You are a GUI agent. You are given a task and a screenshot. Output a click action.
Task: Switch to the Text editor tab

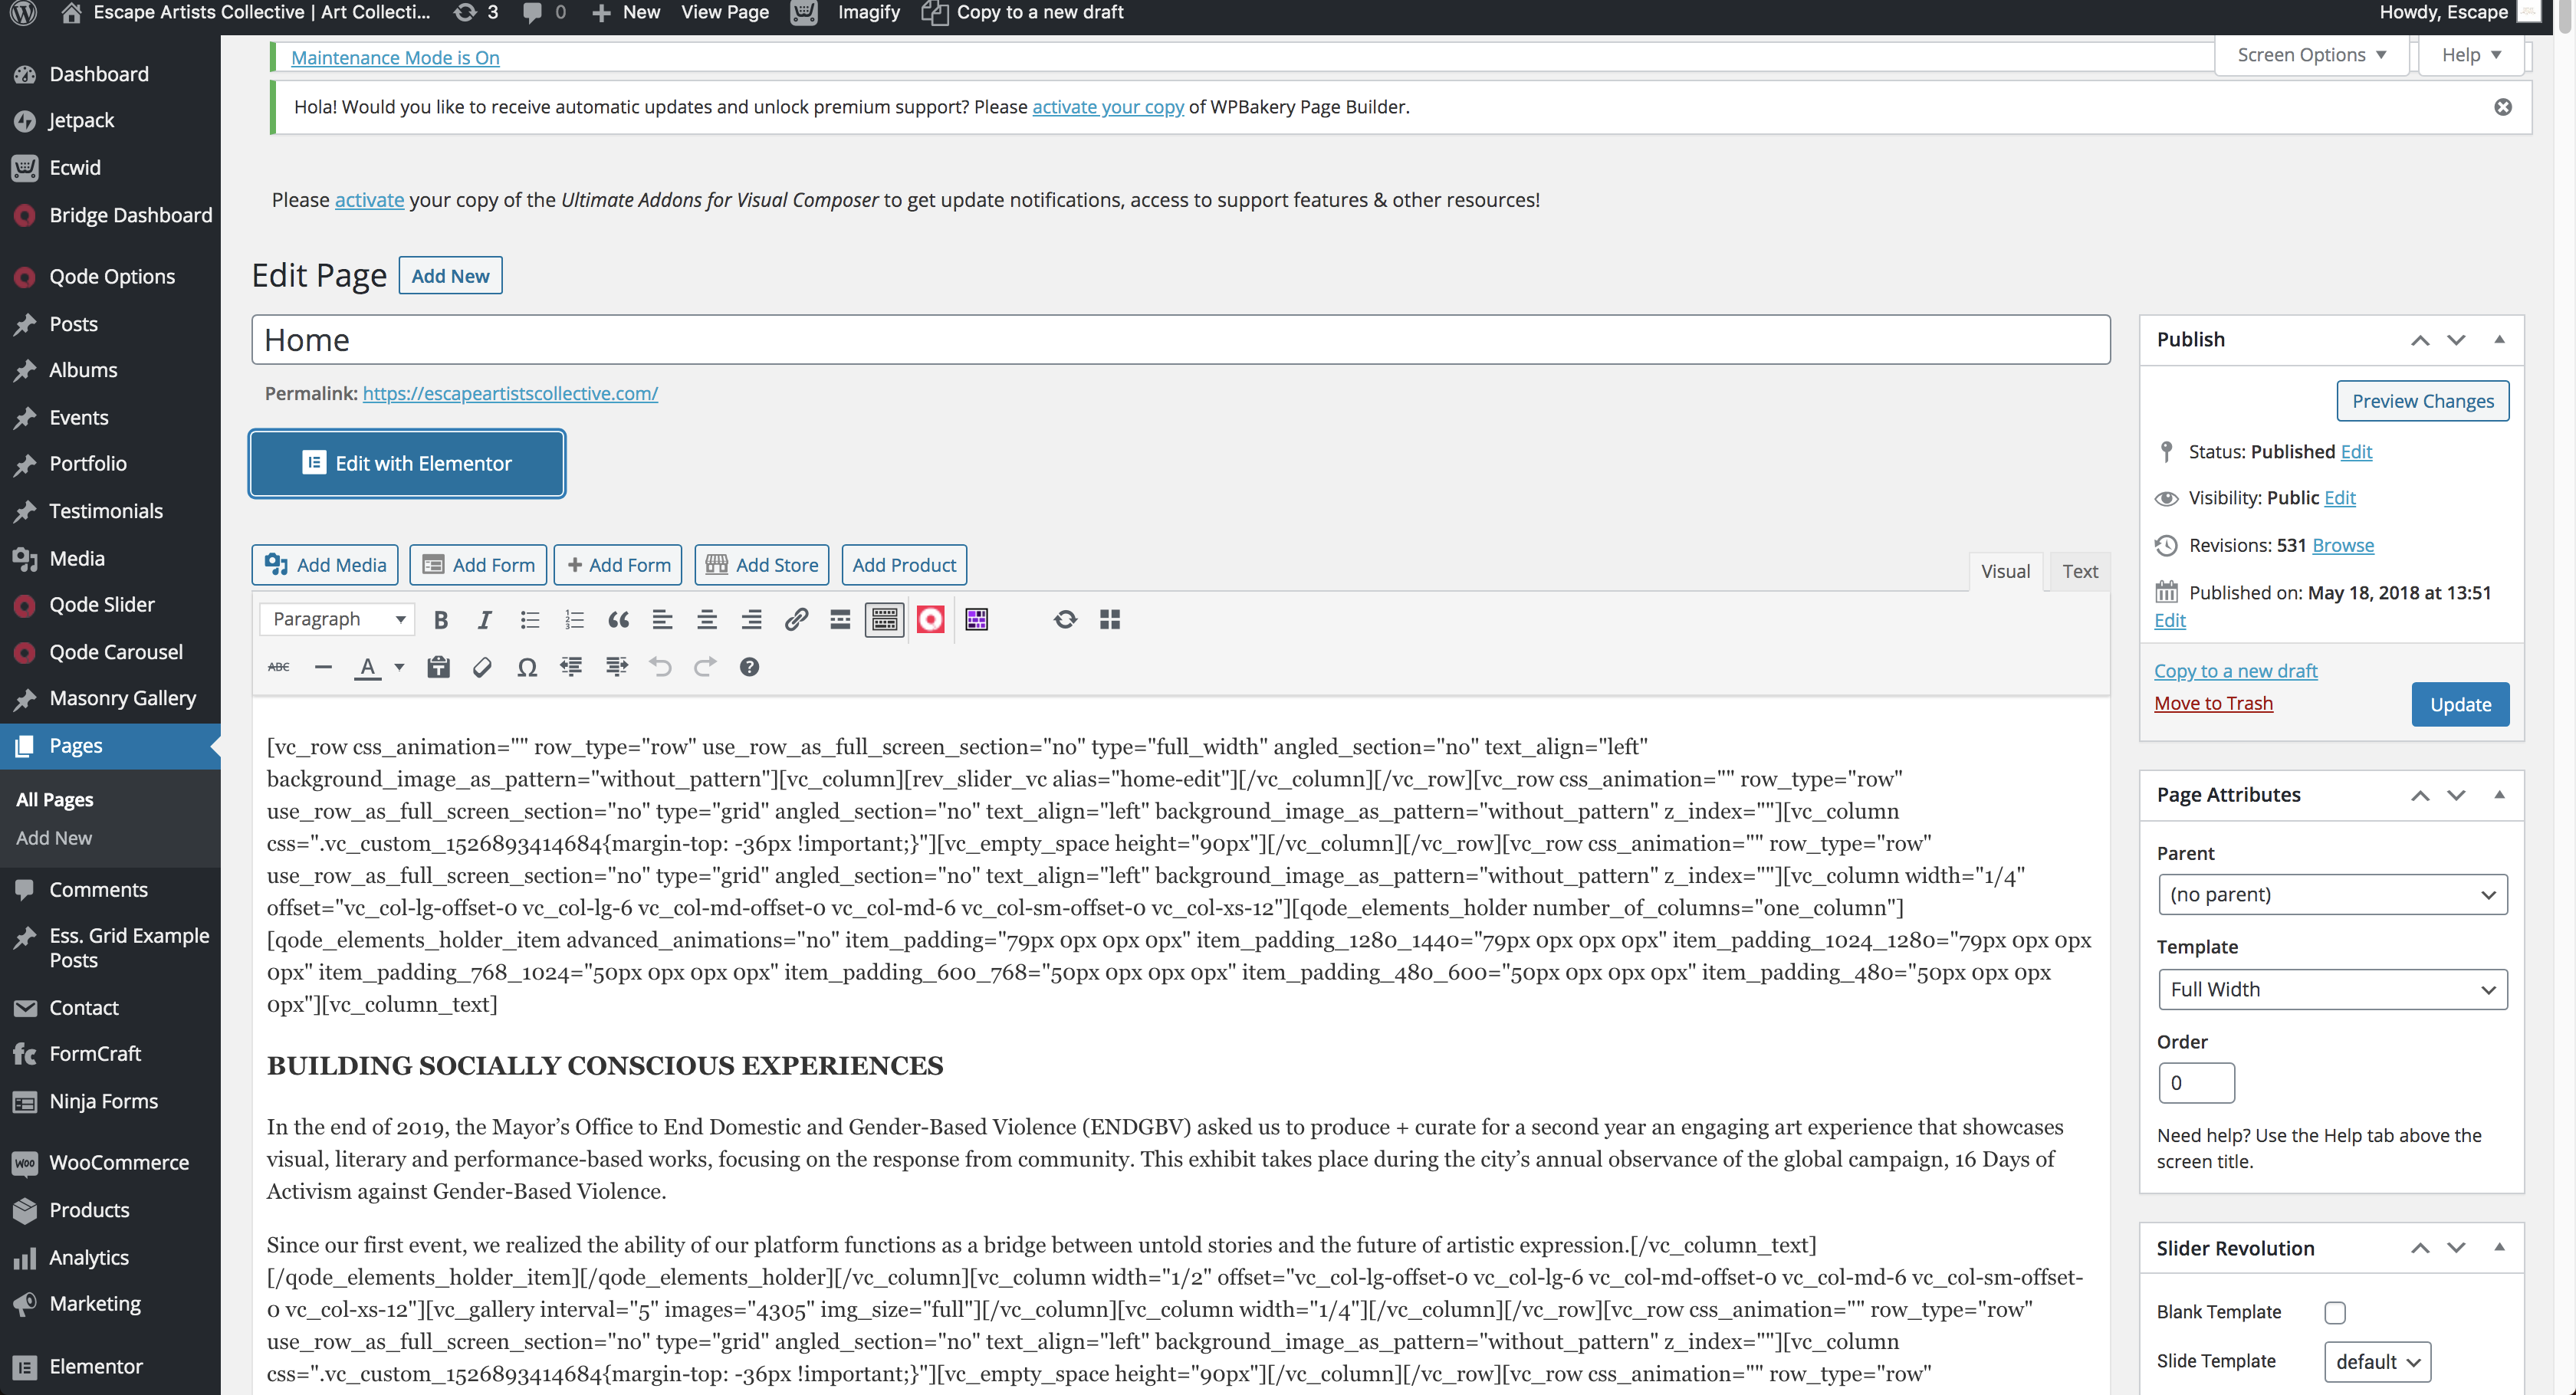click(x=2079, y=571)
